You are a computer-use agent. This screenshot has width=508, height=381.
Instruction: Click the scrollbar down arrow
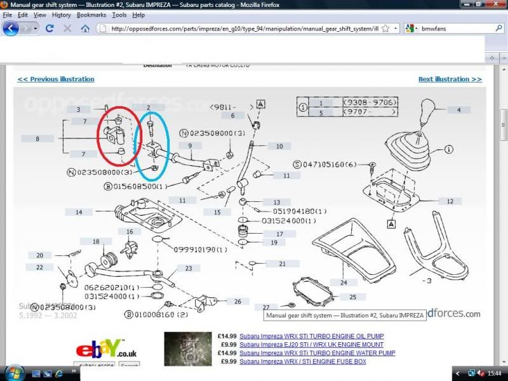[x=504, y=363]
